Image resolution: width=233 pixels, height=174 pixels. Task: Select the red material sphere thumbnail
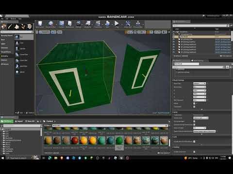(75, 140)
